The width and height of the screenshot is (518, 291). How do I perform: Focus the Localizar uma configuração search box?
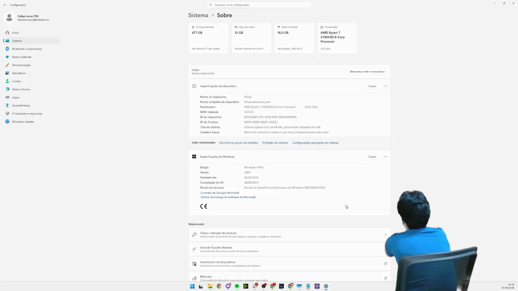coord(259,5)
